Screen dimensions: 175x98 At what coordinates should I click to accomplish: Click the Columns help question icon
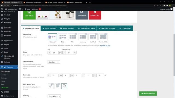click(105, 75)
